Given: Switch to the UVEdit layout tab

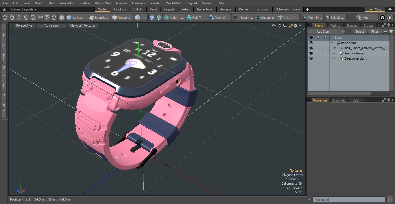Looking at the screenshot, I should pyautogui.click(x=138, y=9).
